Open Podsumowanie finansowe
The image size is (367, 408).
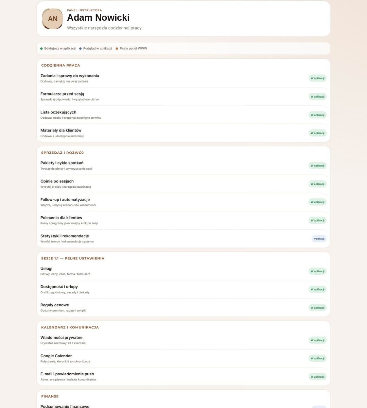(183, 406)
